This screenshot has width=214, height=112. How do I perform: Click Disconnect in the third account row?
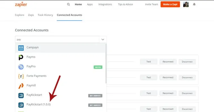coord(187,93)
